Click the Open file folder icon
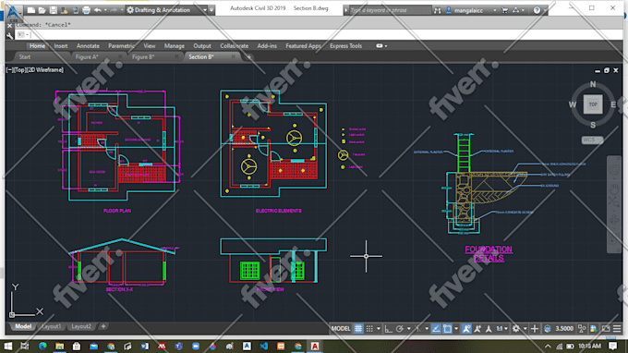Screen dimensions: 628x353 click(x=42, y=10)
